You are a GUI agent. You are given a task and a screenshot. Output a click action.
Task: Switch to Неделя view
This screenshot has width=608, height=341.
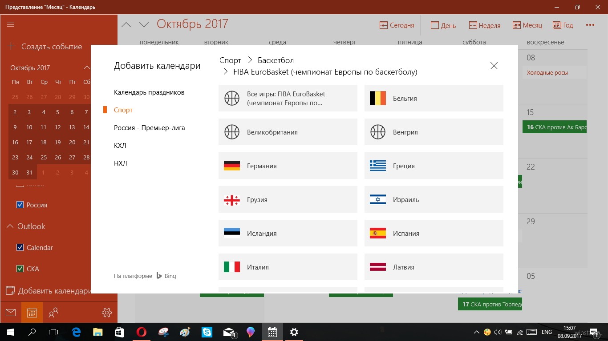(485, 25)
